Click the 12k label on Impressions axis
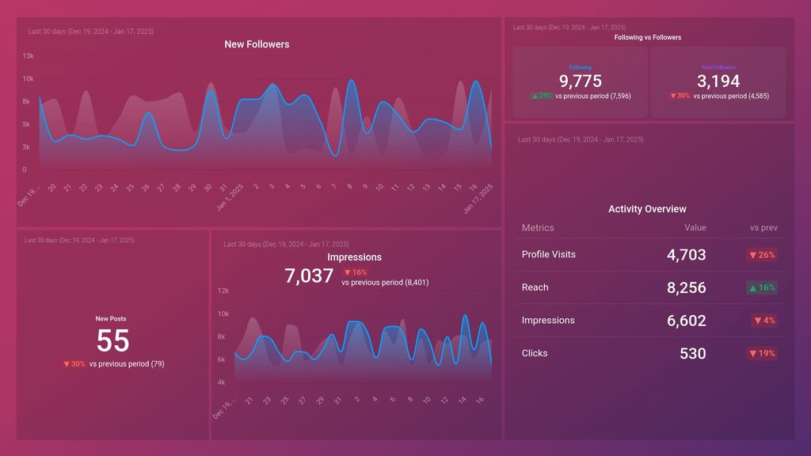Image resolution: width=811 pixels, height=456 pixels. tap(223, 291)
